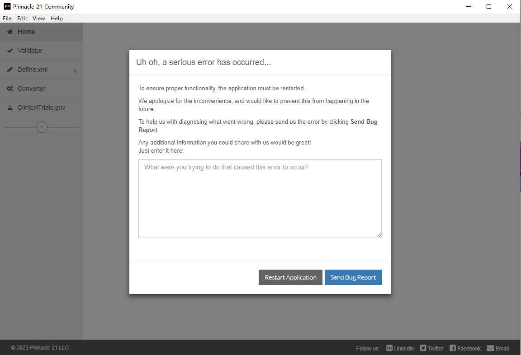
Task: Click the ClinicalTrials.gov flask icon
Action: tap(10, 107)
